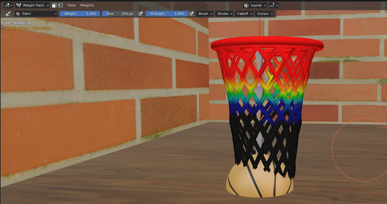Open the Weight Paint mode dropdown
The image size is (387, 204).
[x=32, y=5]
